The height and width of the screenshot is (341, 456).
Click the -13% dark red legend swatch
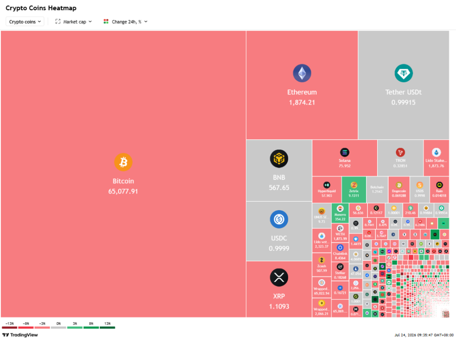[10, 328]
